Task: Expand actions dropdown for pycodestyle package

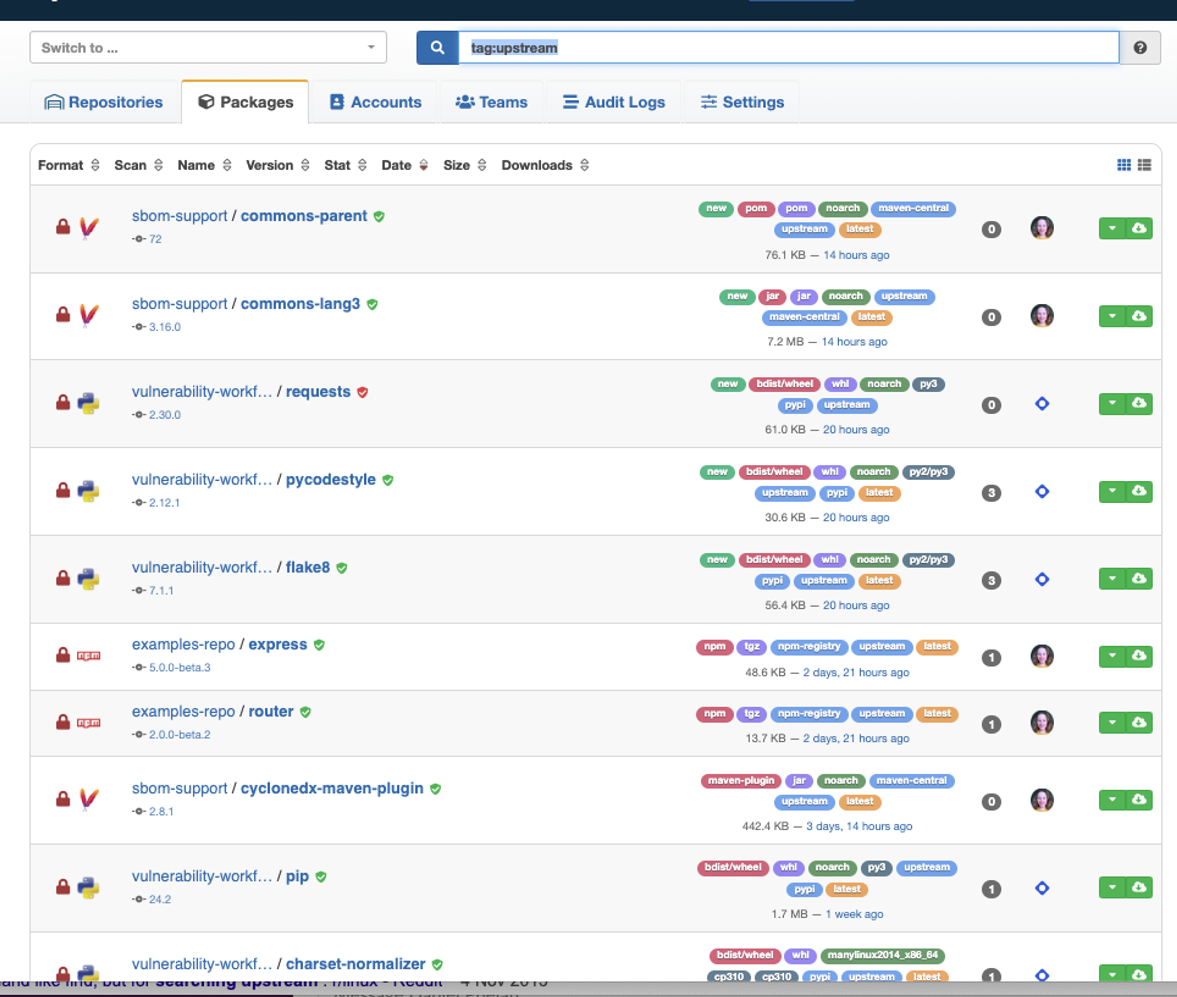Action: point(1112,491)
